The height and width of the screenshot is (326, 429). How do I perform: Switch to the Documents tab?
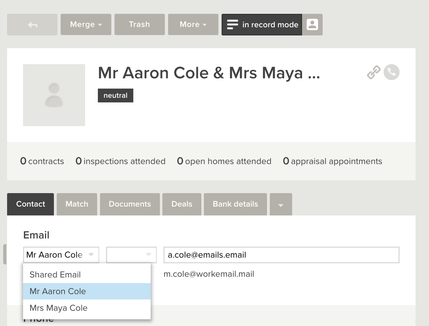130,204
